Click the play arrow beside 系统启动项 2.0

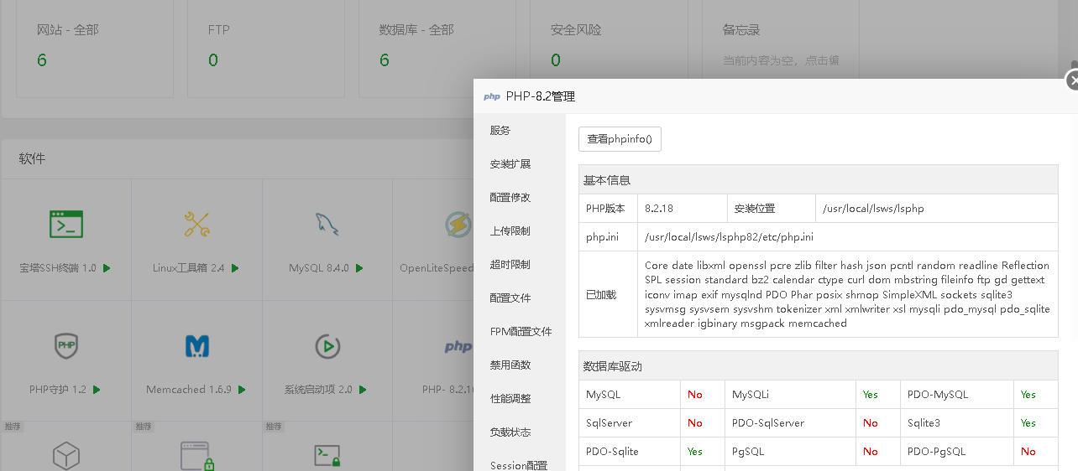363,390
